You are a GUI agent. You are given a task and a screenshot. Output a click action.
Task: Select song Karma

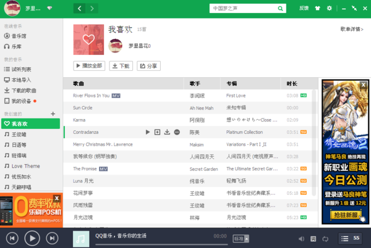point(79,120)
